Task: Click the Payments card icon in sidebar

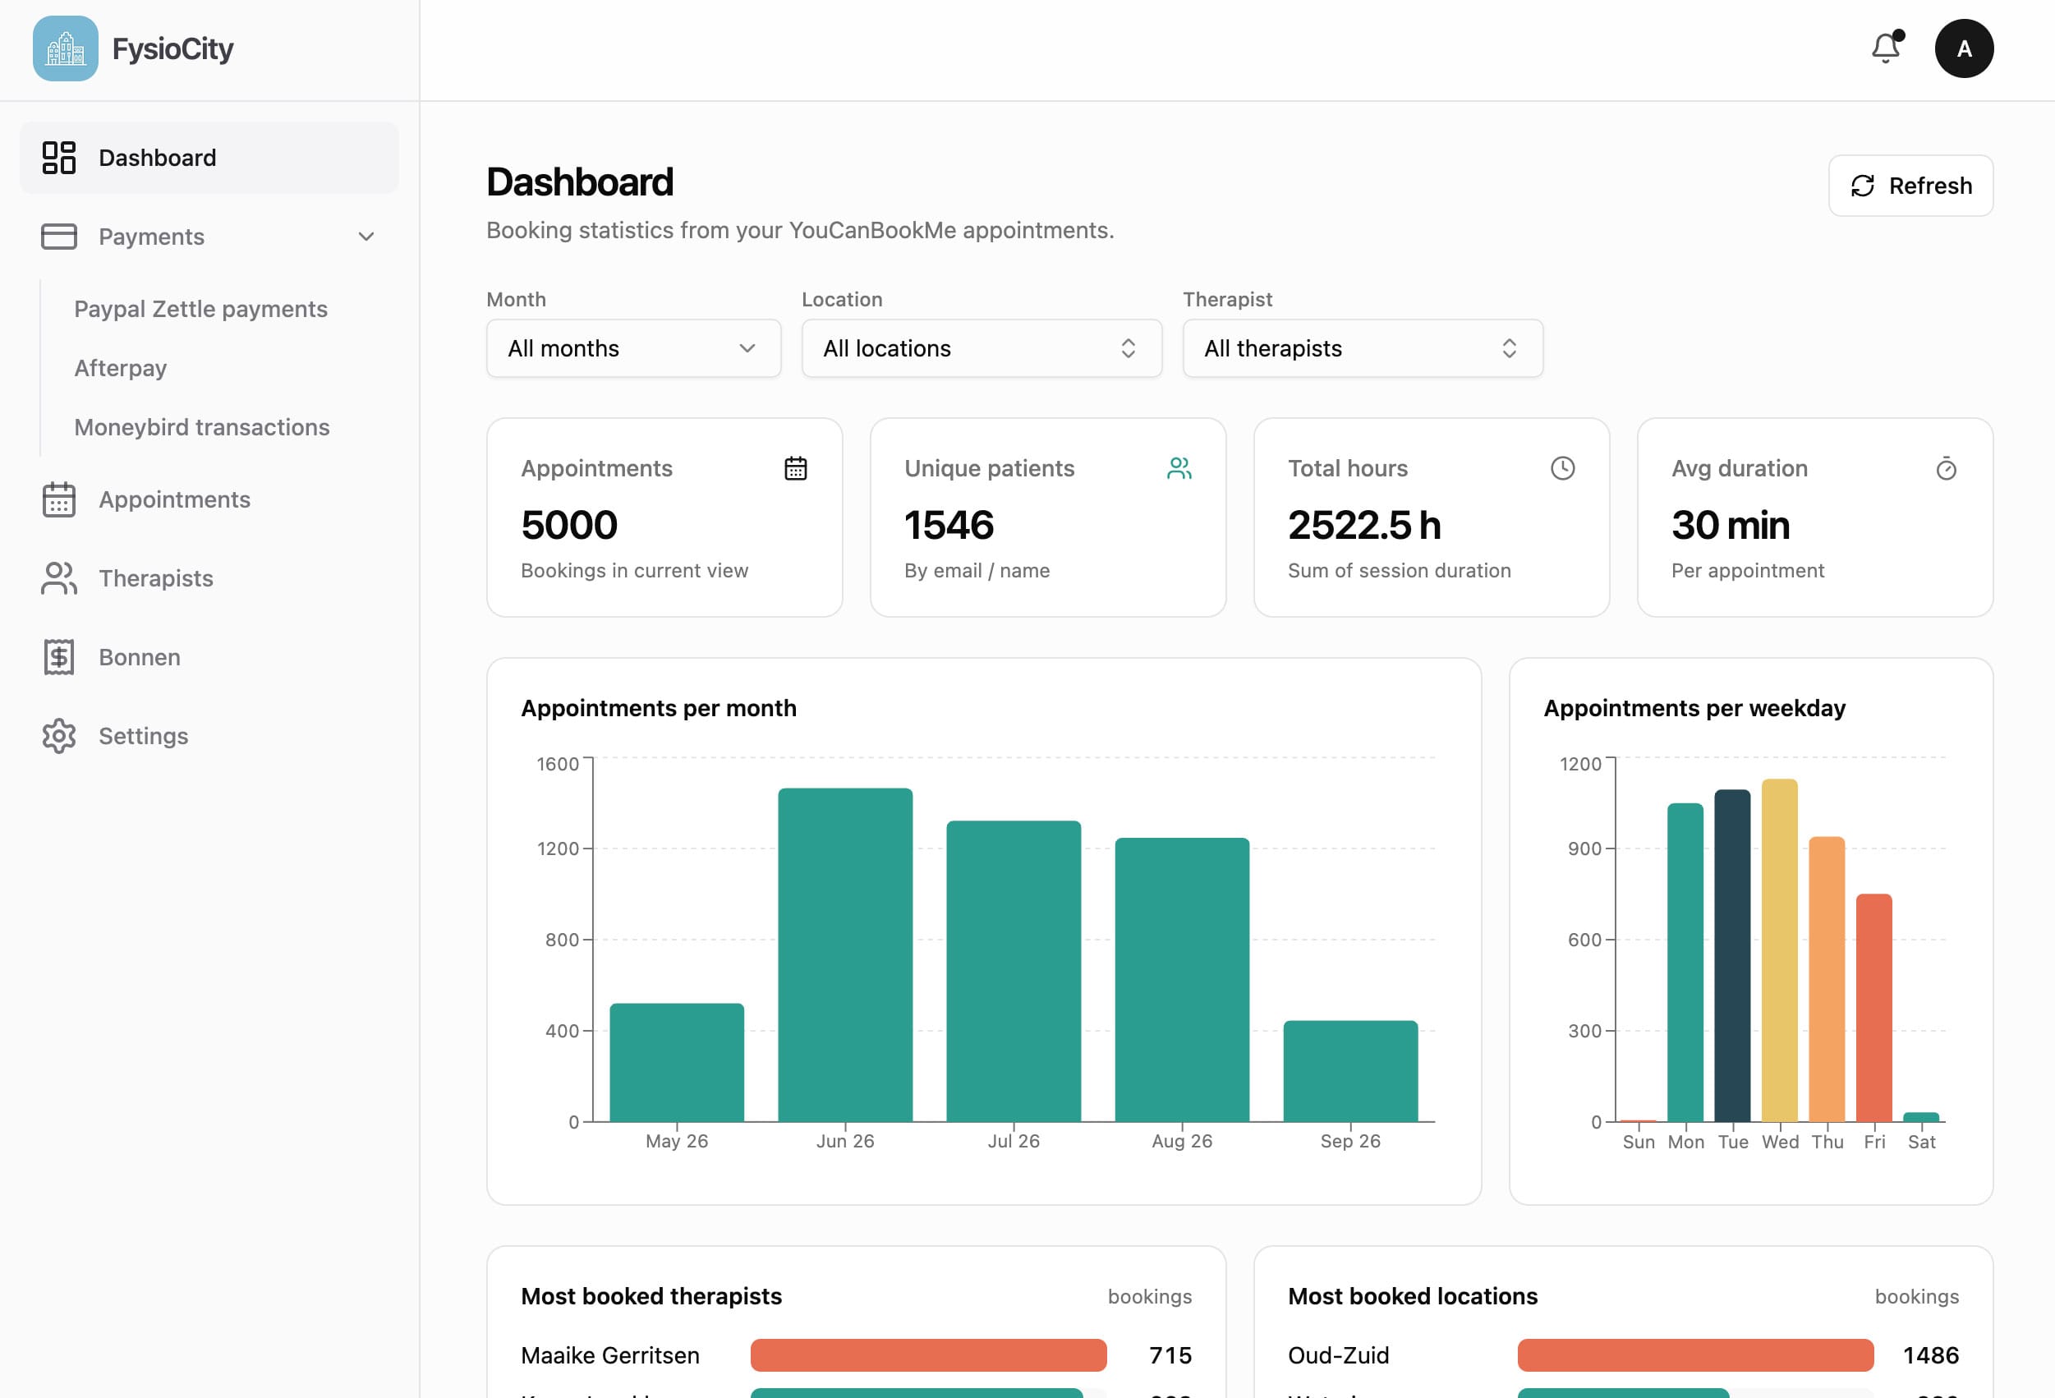Action: point(59,236)
